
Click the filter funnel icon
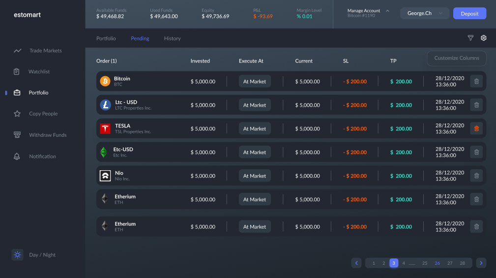click(x=470, y=38)
